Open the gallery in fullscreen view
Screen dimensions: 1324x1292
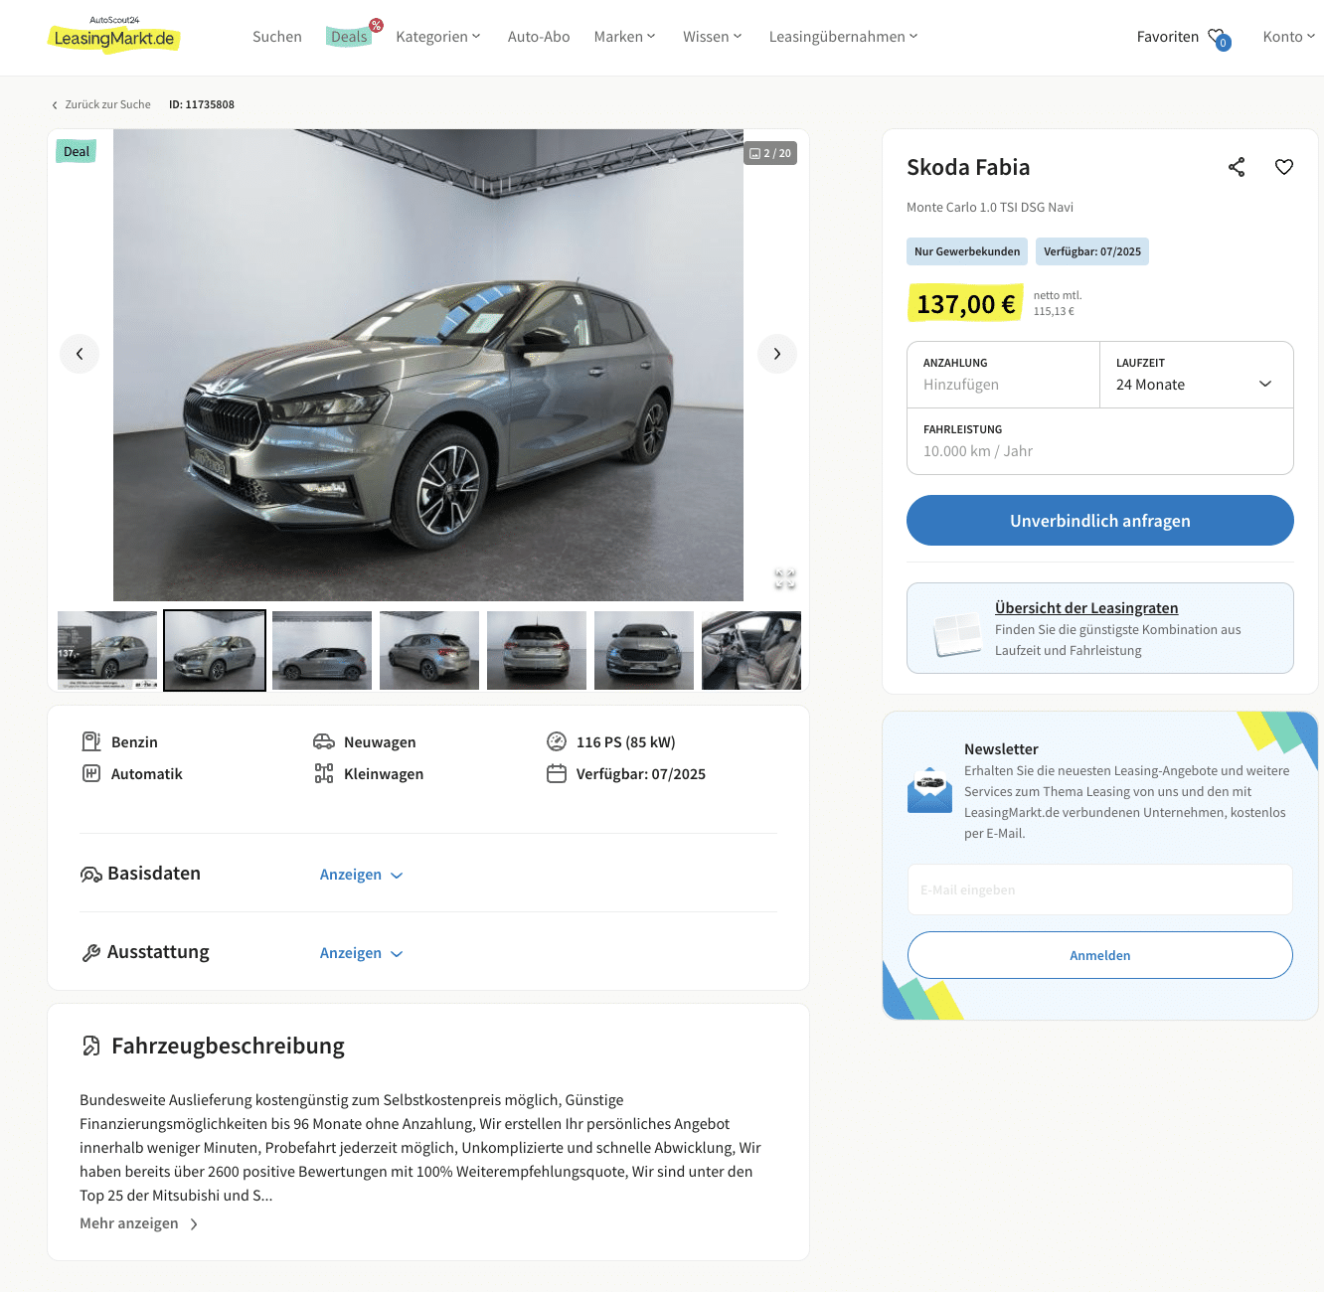(x=785, y=578)
